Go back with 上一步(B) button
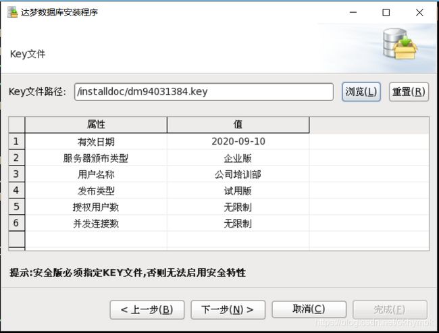 click(x=147, y=310)
